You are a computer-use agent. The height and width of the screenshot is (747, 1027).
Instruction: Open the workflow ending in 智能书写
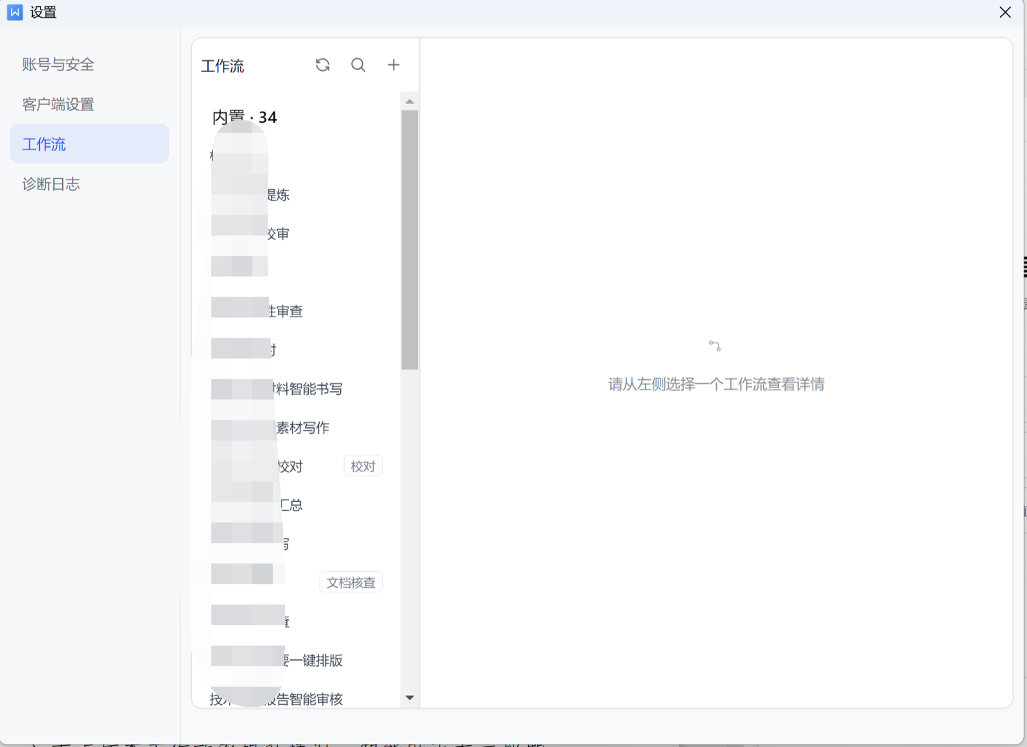[x=296, y=389]
